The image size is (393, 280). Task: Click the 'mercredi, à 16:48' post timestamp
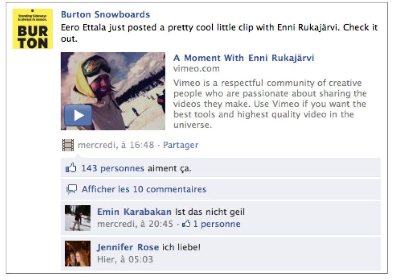coord(116,145)
